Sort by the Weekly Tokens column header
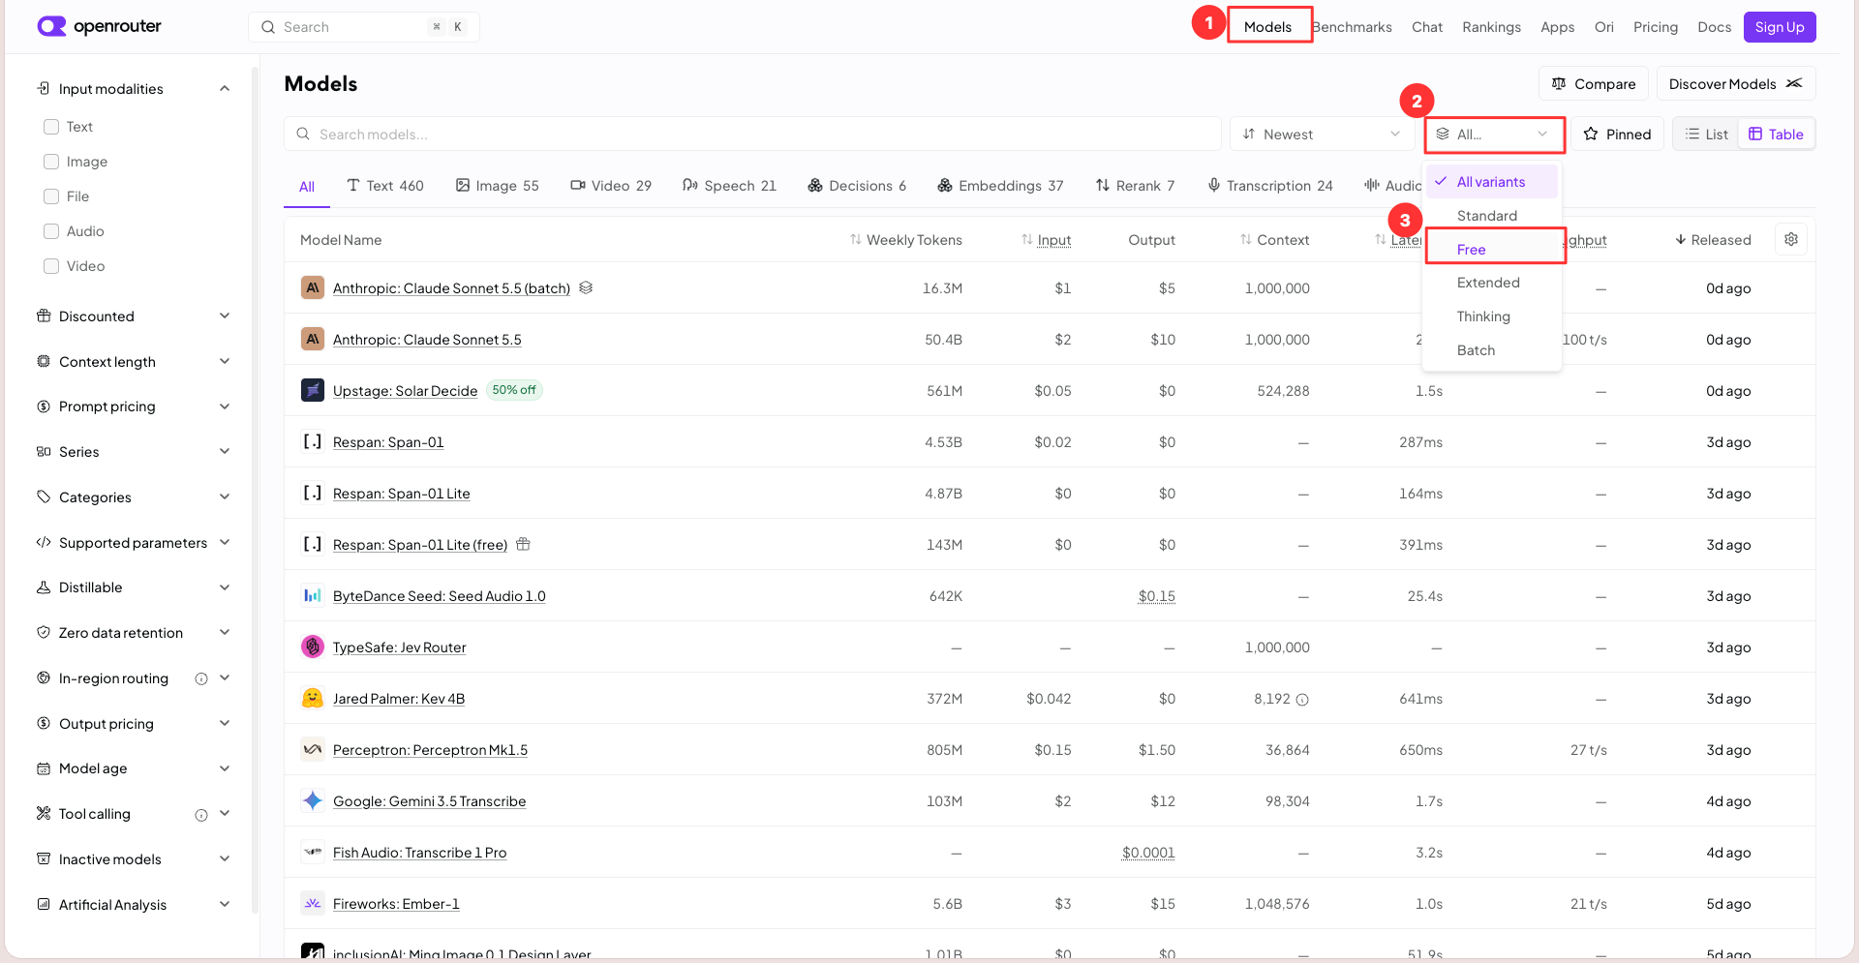Screen dimensions: 1859x963 click(x=906, y=240)
